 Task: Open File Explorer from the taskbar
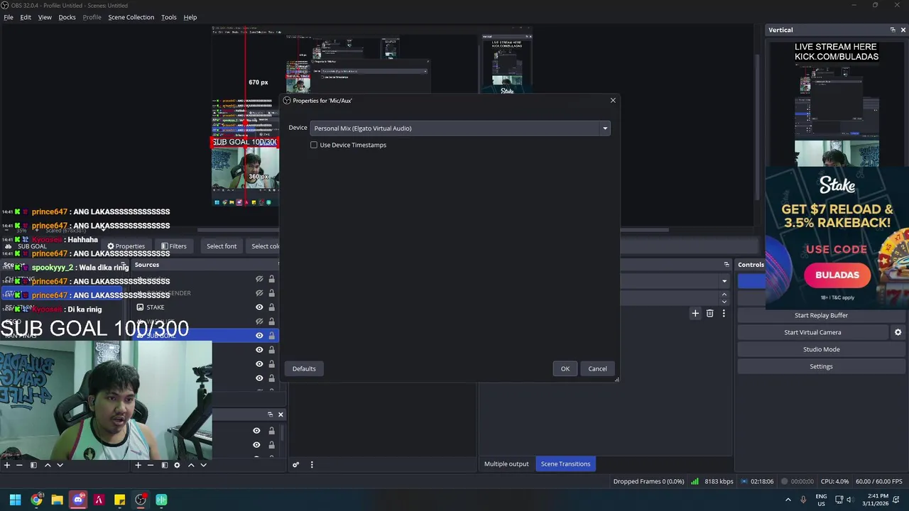pos(57,500)
